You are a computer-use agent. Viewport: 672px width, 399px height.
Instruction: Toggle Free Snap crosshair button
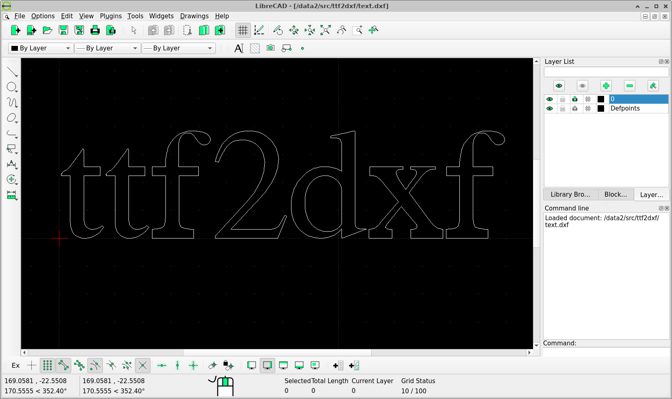(x=32, y=365)
